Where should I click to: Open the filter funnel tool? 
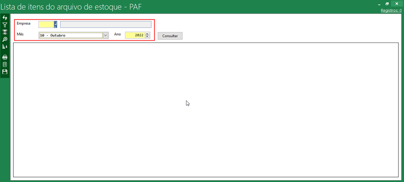(x=5, y=25)
